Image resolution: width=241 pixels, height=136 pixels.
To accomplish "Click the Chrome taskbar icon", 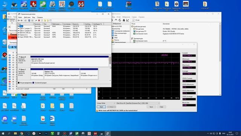I will pos(21,133).
